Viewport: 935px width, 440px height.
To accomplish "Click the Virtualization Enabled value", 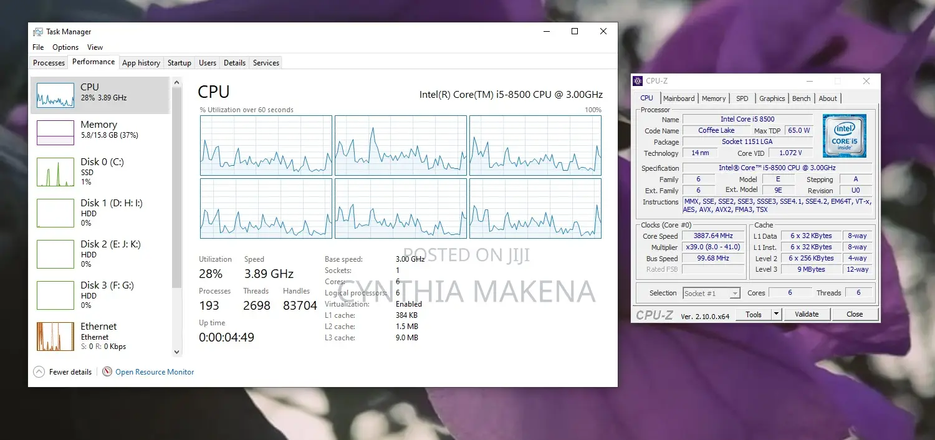I will (409, 304).
